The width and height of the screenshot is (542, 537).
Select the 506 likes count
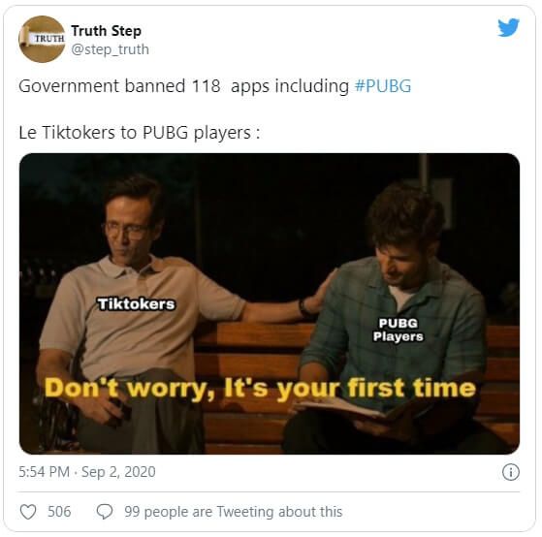(x=59, y=512)
